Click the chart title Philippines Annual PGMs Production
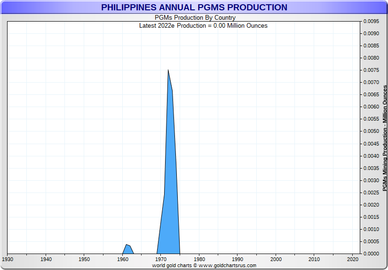This screenshot has width=388, height=270. [194, 8]
